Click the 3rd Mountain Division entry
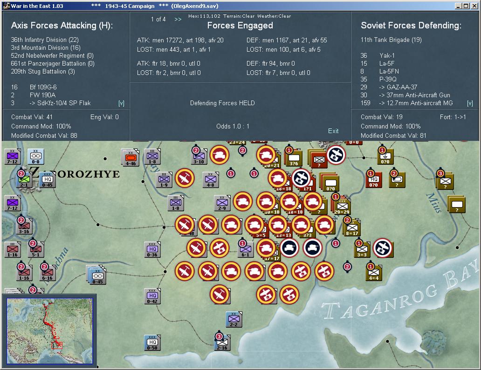 [46, 48]
